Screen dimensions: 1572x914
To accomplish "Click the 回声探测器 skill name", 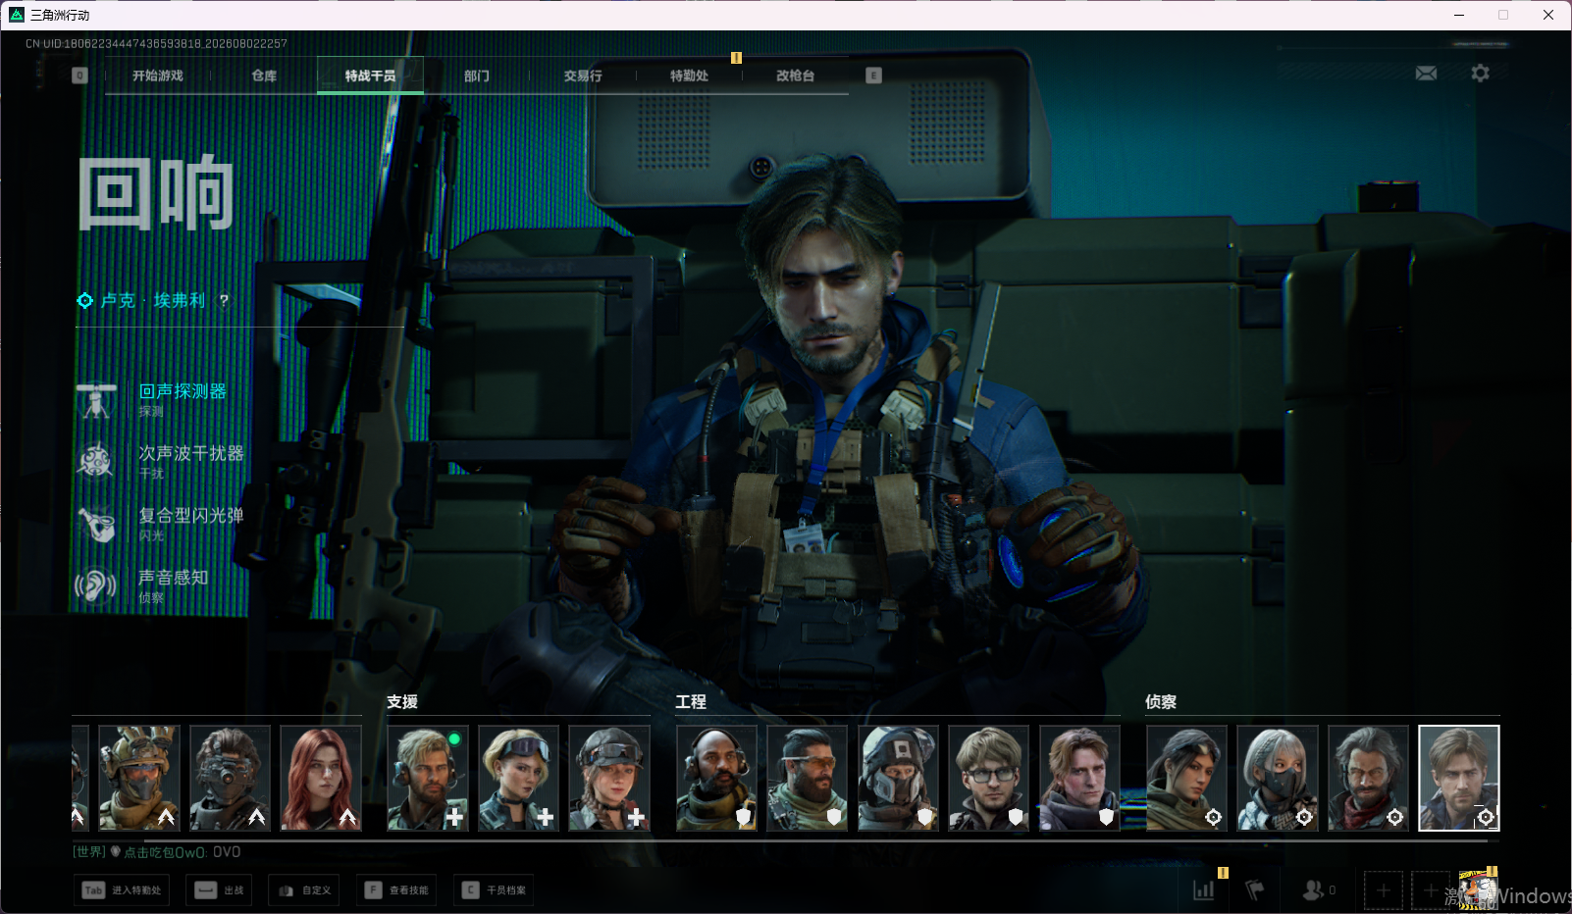I will point(183,391).
